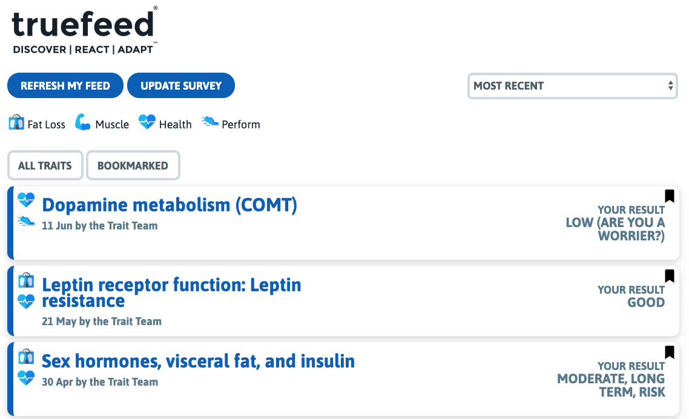Click heart icon on Sex hormones card
689x419 pixels.
pyautogui.click(x=26, y=378)
